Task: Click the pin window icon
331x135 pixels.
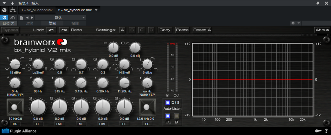Action: 318,3
